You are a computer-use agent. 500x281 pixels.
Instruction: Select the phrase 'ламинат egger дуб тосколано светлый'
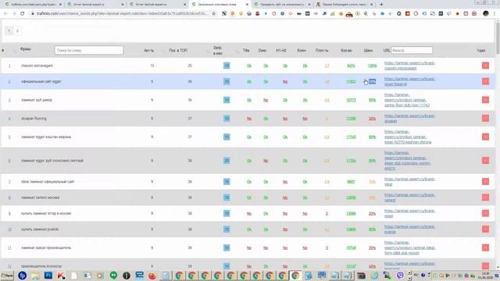coord(52,161)
